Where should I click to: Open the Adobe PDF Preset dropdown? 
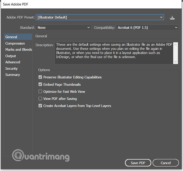(100, 17)
